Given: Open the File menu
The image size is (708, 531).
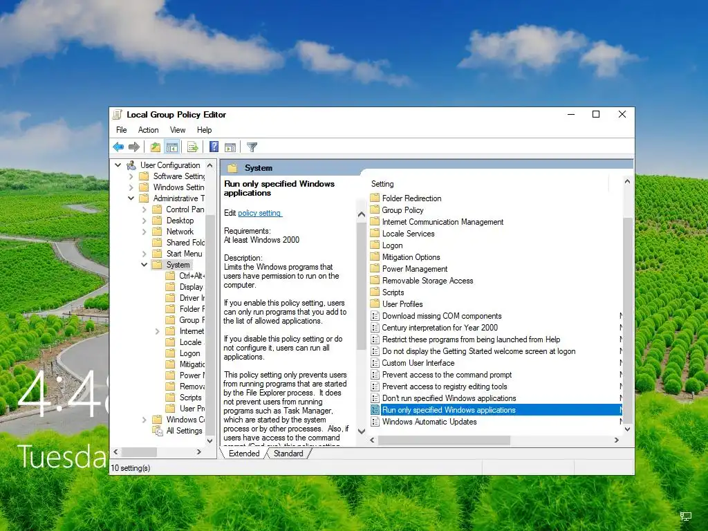Looking at the screenshot, I should pyautogui.click(x=122, y=129).
